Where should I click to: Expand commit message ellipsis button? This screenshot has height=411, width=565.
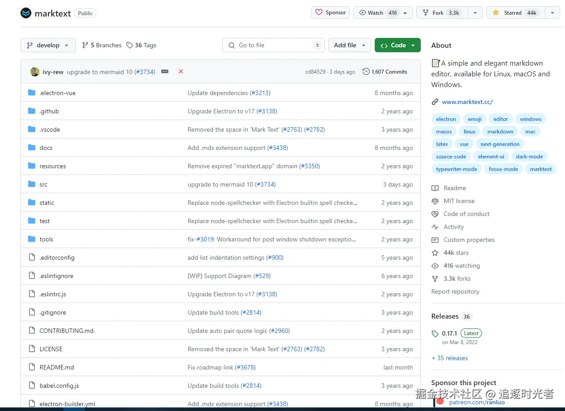click(x=165, y=71)
